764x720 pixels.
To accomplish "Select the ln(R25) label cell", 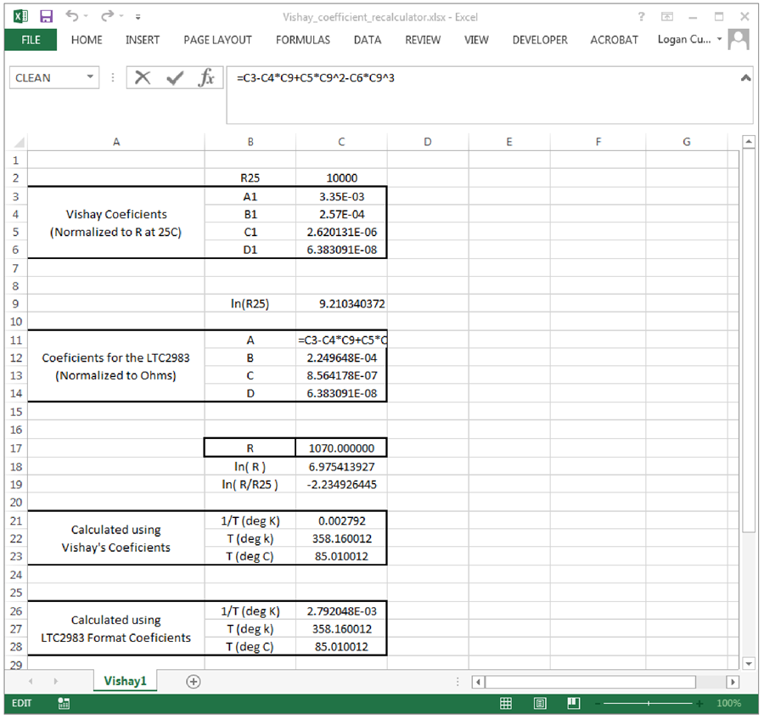I will 250,304.
